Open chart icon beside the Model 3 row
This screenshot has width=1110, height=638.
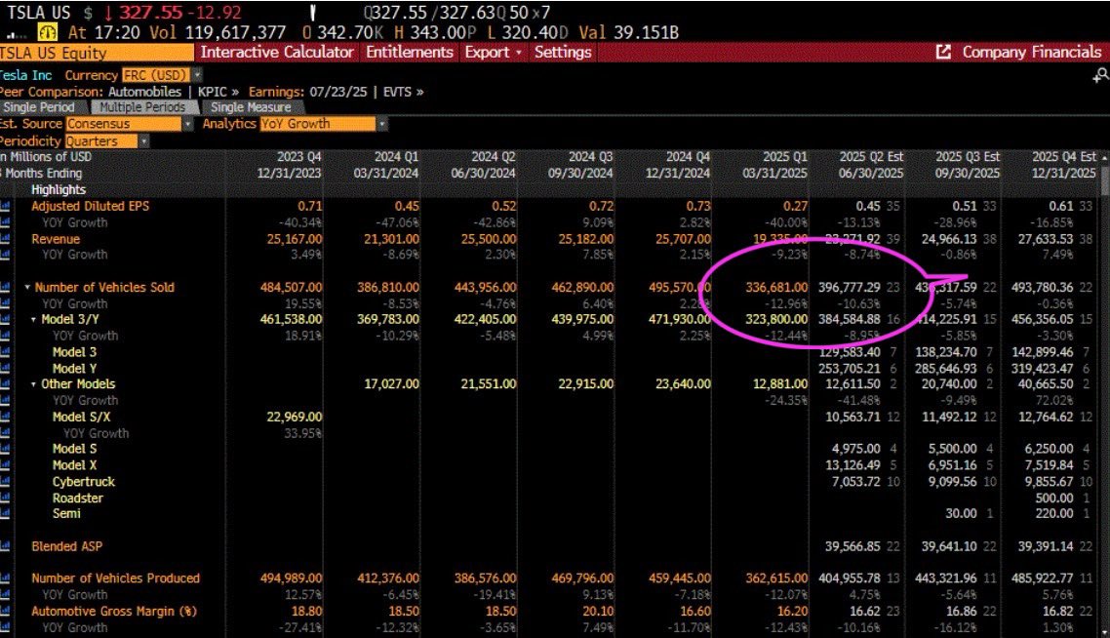[x=6, y=352]
